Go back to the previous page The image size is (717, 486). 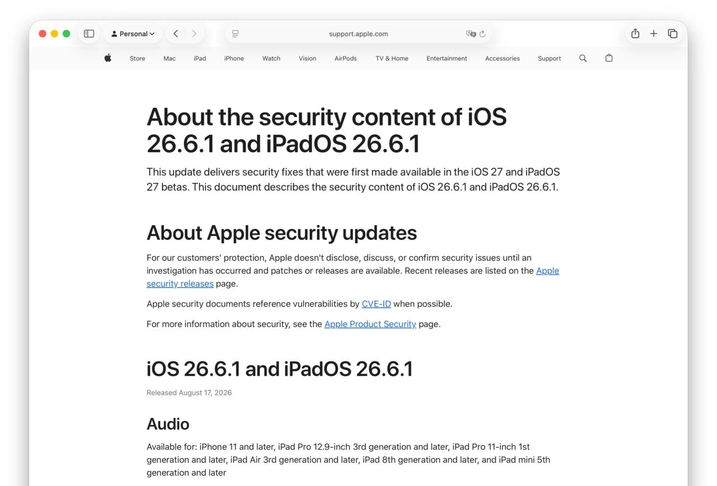point(176,34)
